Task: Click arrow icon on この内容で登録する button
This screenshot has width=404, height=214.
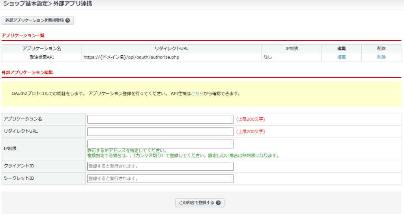Action: pos(218,203)
